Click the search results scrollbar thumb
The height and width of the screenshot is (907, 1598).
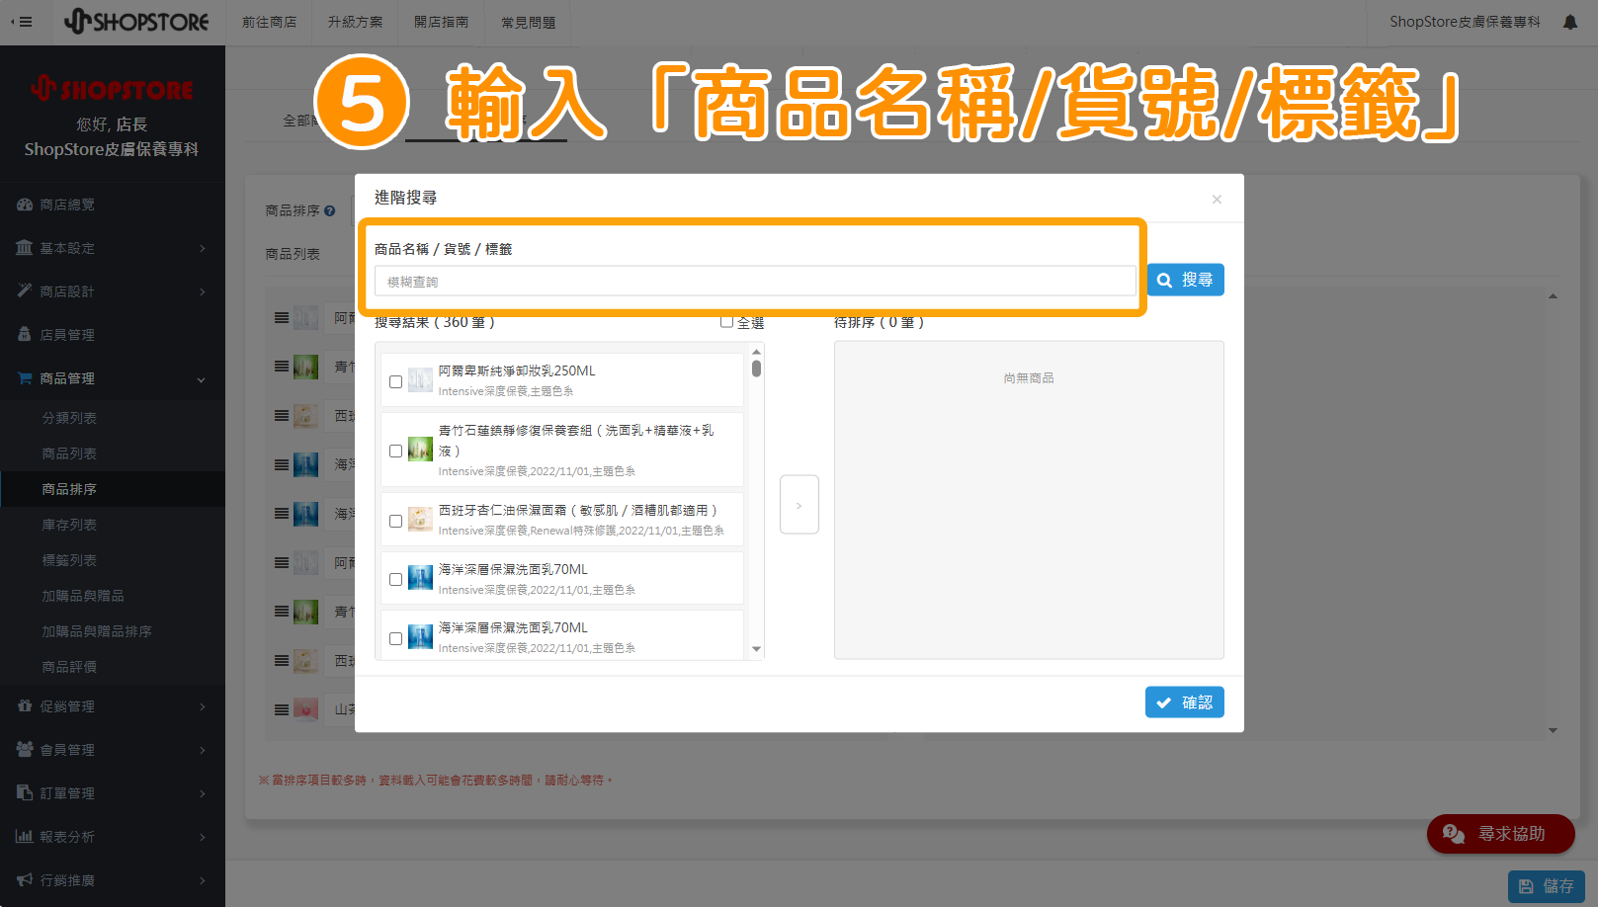pyautogui.click(x=756, y=369)
